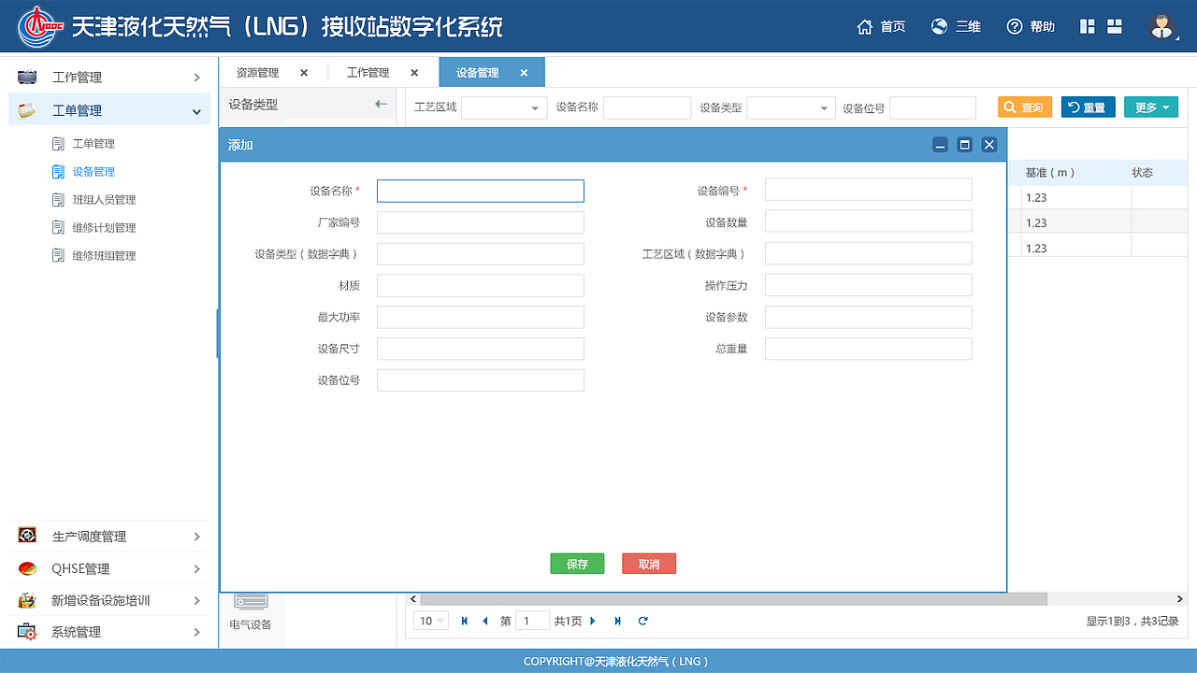This screenshot has height=673, width=1197.
Task: Click the green 保存 save button
Action: point(577,564)
